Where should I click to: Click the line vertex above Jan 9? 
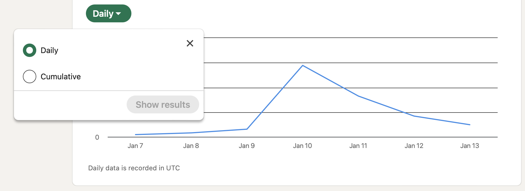(247, 129)
